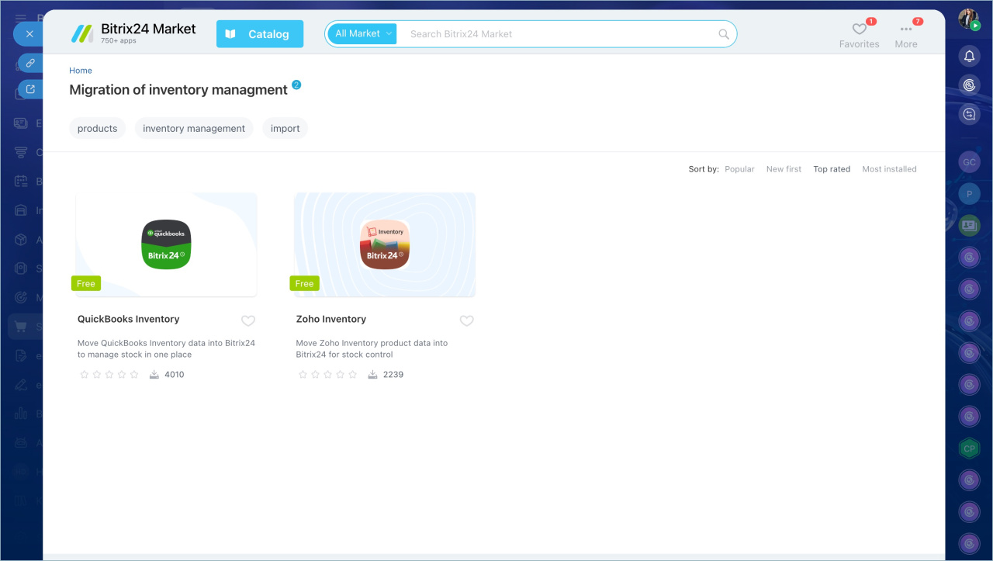Screen dimensions: 993x561
Task: Add QuickBooks Inventory to favorites
Action: (248, 321)
